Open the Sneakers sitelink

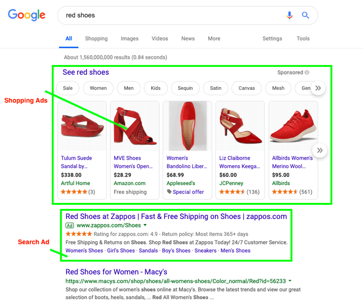pos(206,250)
